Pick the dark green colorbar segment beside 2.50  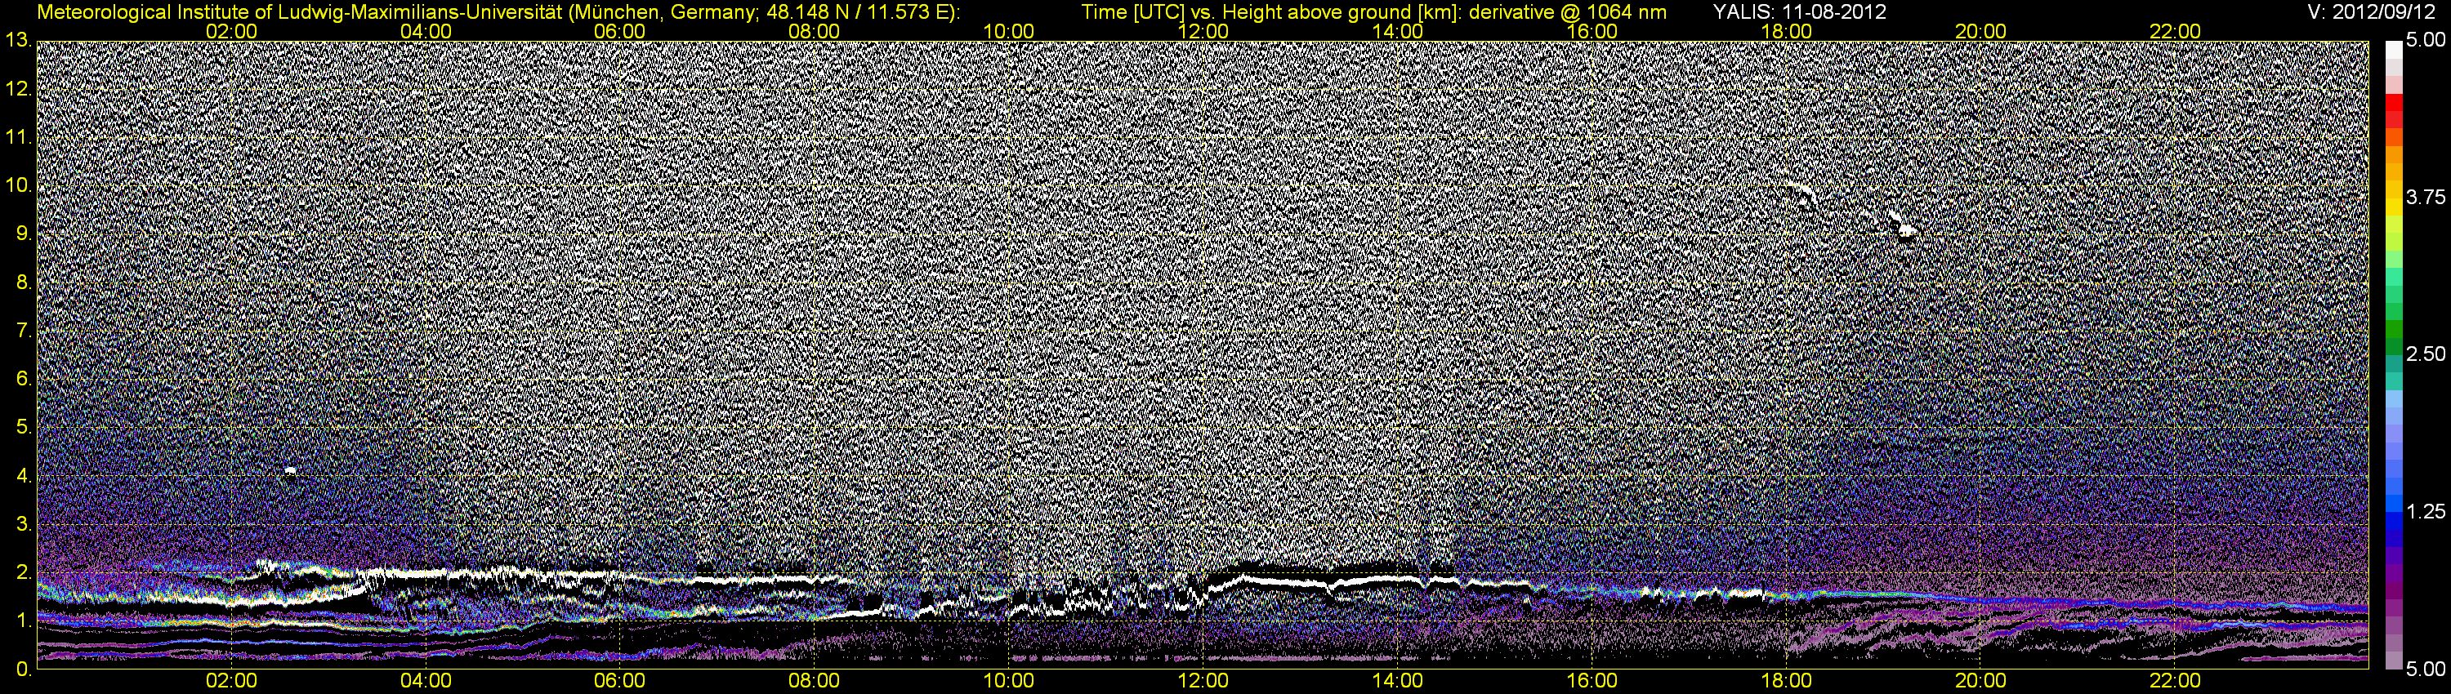point(2394,347)
